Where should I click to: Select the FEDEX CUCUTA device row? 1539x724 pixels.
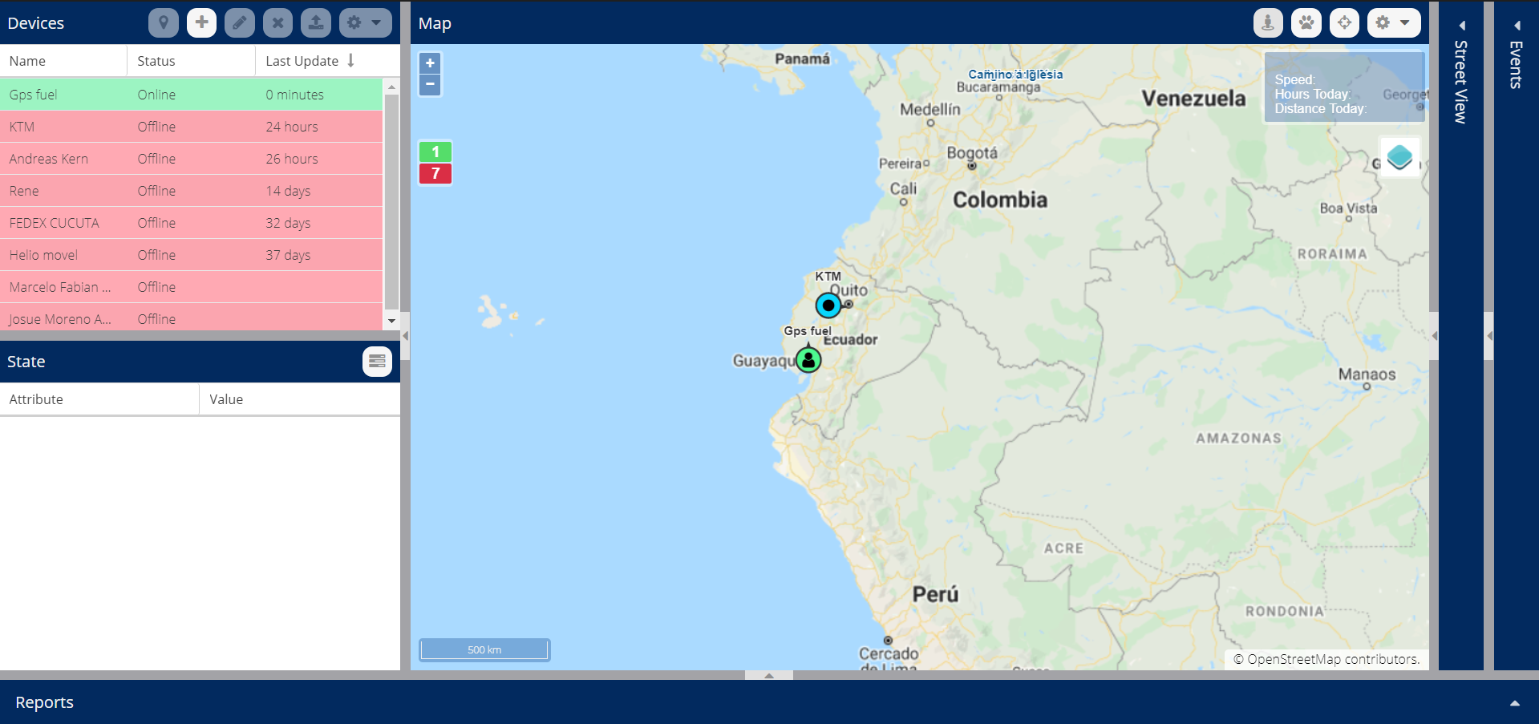coord(191,223)
